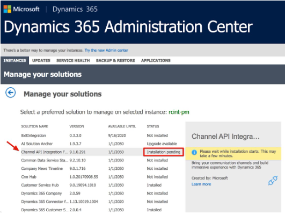Click version 9.1.0.291 cell
Viewport: 285px width, 214px height.
[77, 152]
